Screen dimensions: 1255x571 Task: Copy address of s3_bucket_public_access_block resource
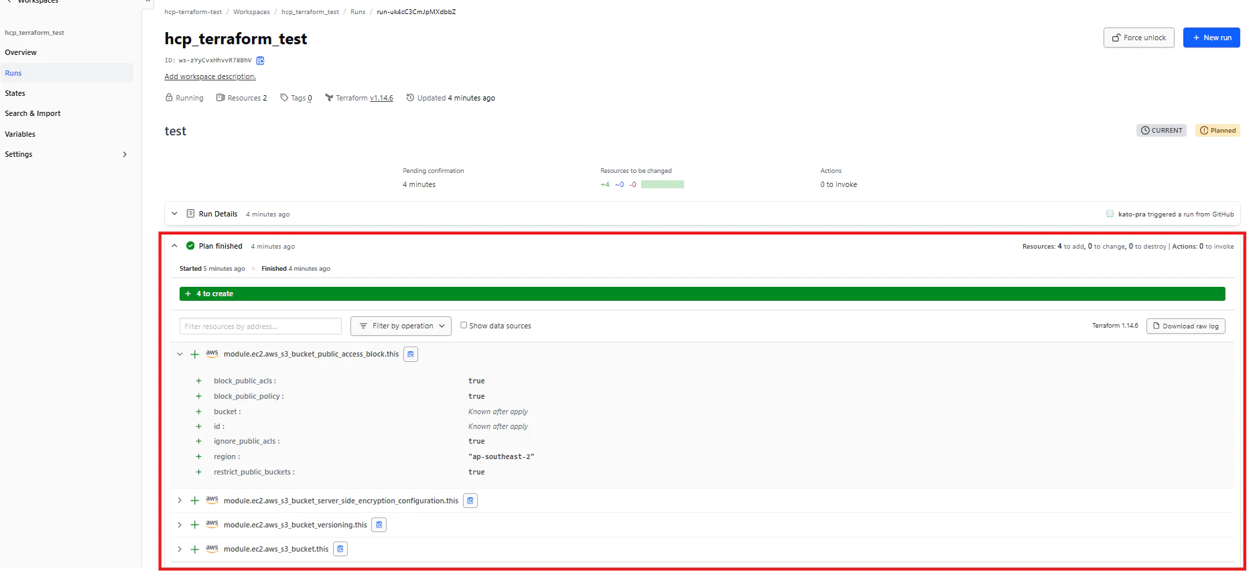(411, 354)
